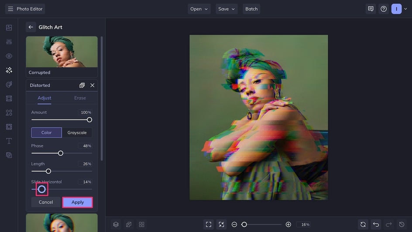412x232 pixels.
Task: Click the duplicate-as-layer icon next to Distorted
Action: 82,85
